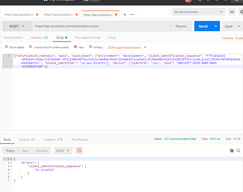Click the avatar icon in the top bar

point(201,1)
